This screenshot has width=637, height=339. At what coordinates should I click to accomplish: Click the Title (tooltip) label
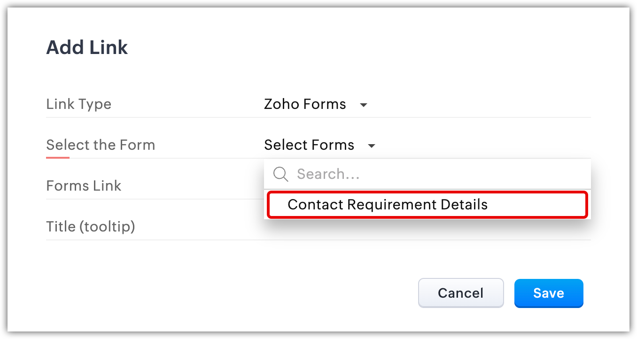pyautogui.click(x=91, y=227)
